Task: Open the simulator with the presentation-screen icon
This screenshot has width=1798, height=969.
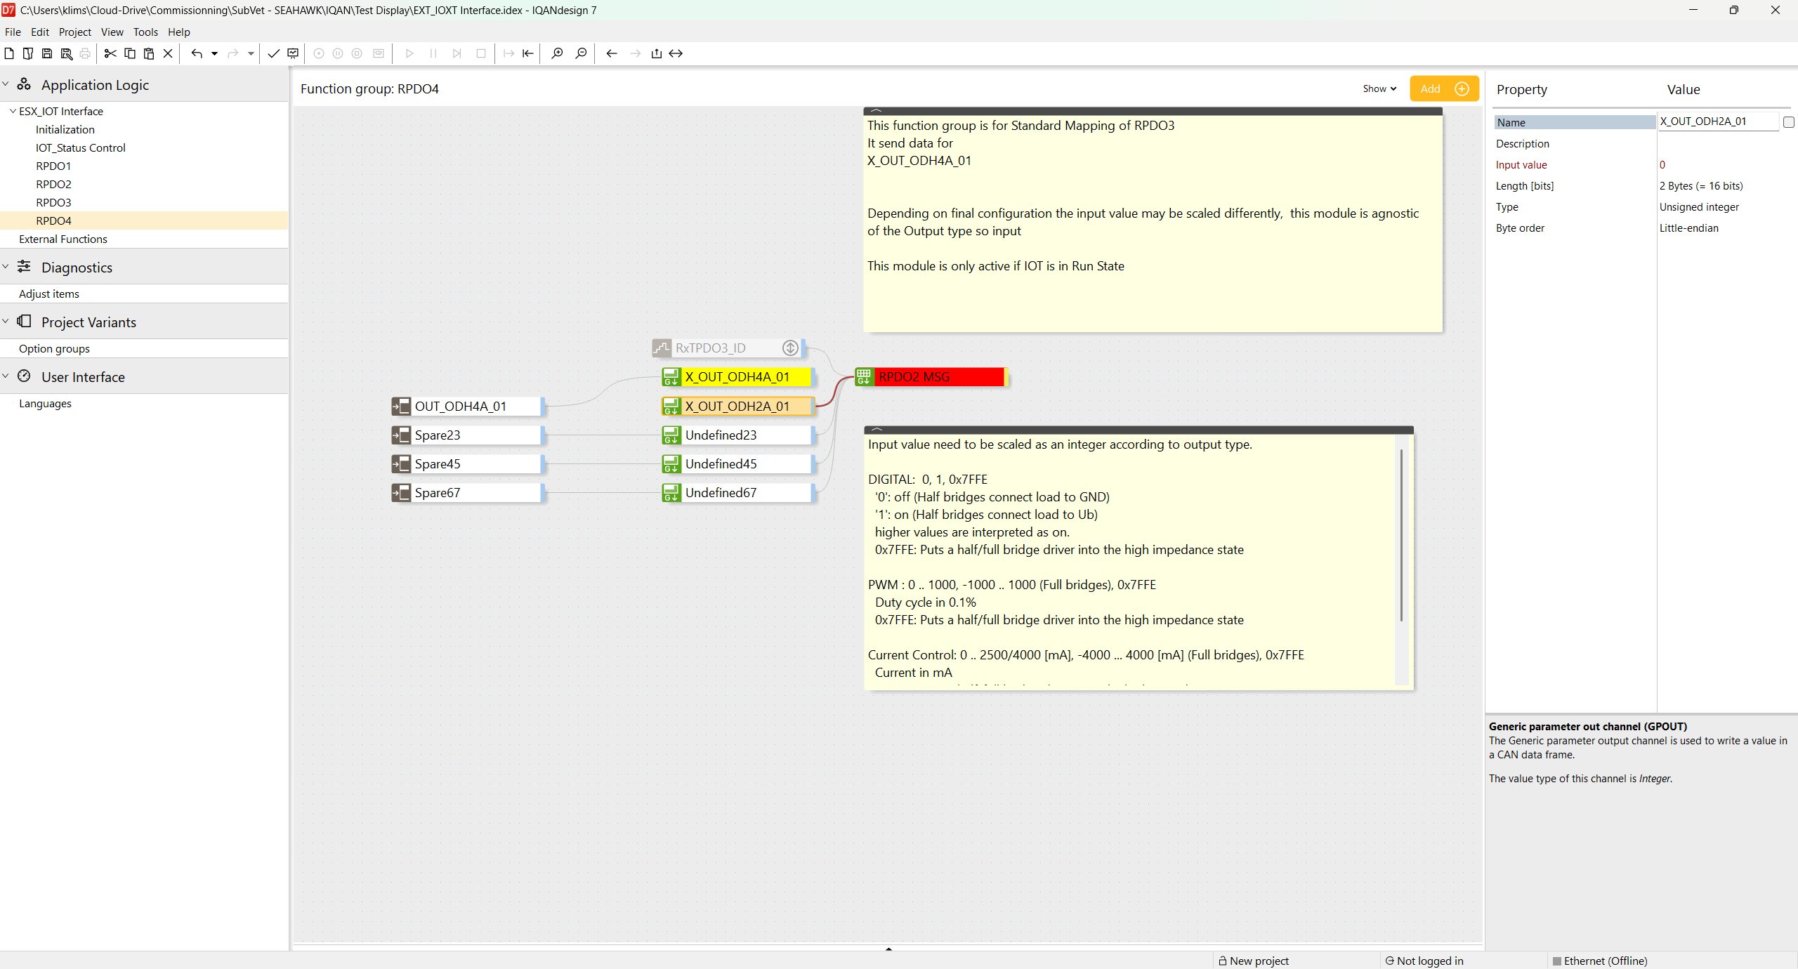Action: pos(293,53)
